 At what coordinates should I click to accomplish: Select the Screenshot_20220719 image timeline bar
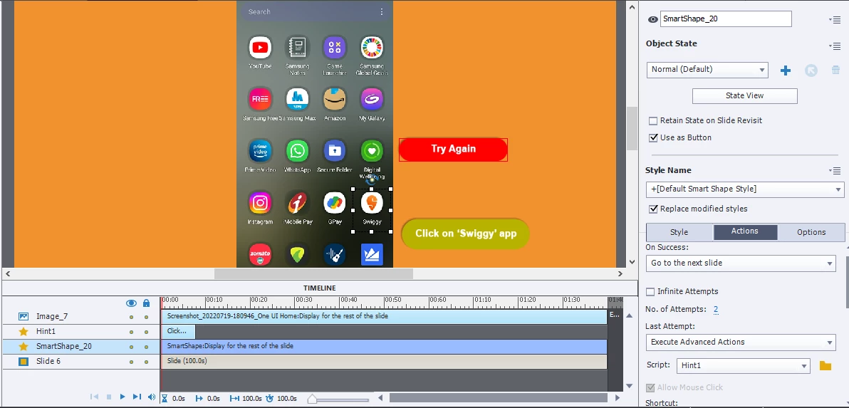point(385,317)
